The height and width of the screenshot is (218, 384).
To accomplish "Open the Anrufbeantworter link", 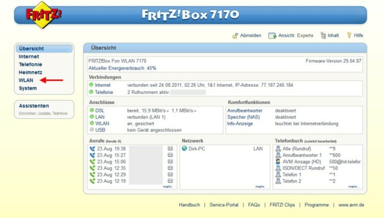I will (x=244, y=110).
